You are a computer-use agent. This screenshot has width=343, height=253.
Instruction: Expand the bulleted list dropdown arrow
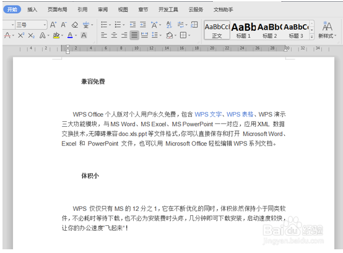(110, 25)
